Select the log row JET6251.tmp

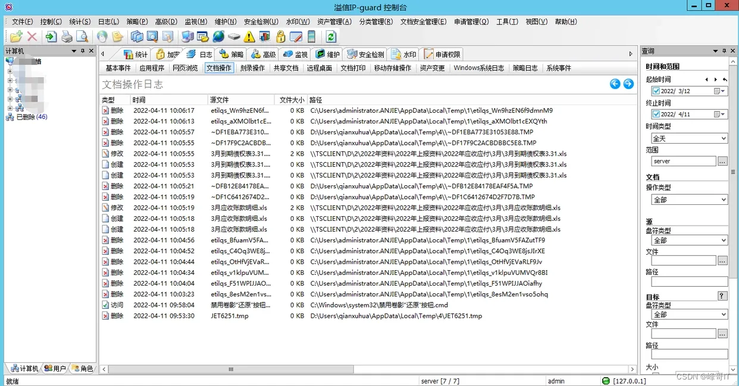(368, 316)
